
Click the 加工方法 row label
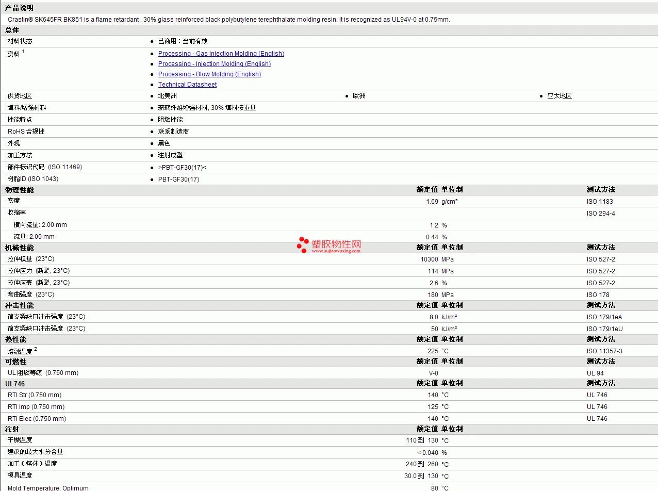20,155
